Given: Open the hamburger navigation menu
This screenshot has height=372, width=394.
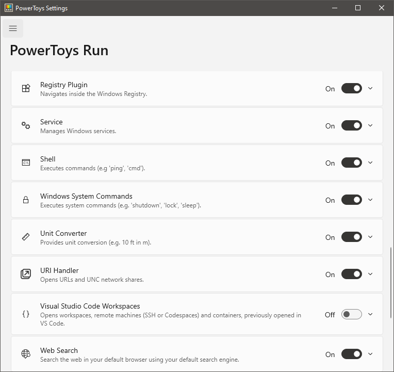Looking at the screenshot, I should coord(13,28).
